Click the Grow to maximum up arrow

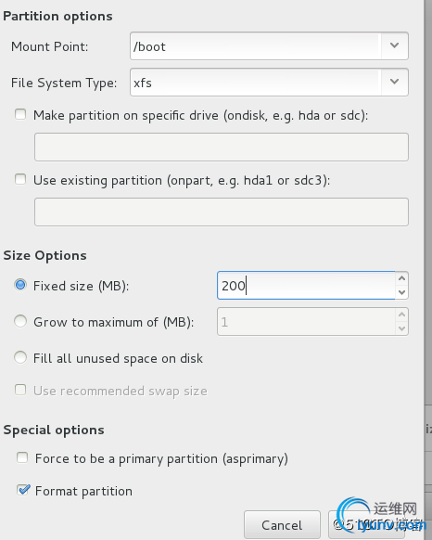click(x=401, y=315)
